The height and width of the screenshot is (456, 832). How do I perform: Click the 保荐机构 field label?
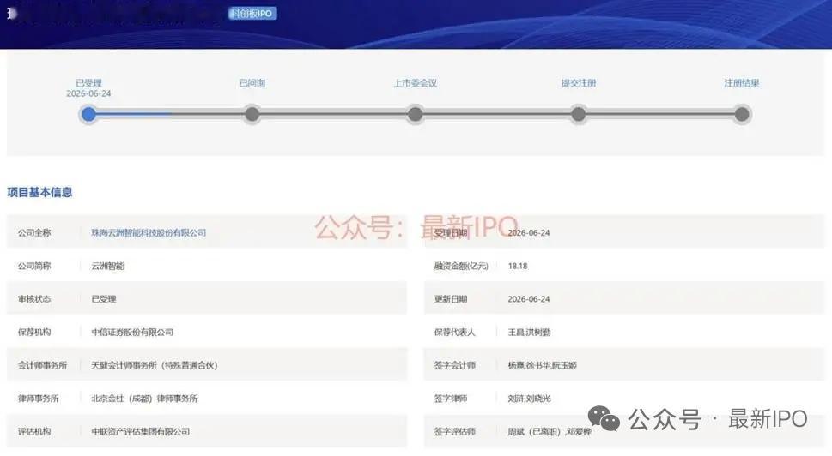[34, 332]
